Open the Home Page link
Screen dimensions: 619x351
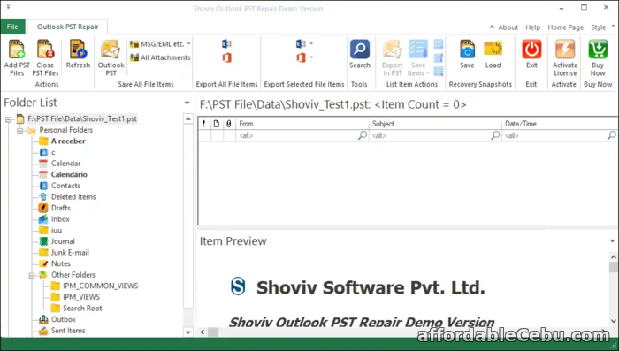pos(565,27)
